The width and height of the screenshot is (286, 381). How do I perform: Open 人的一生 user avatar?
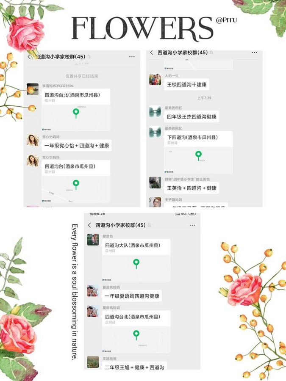coord(155,79)
